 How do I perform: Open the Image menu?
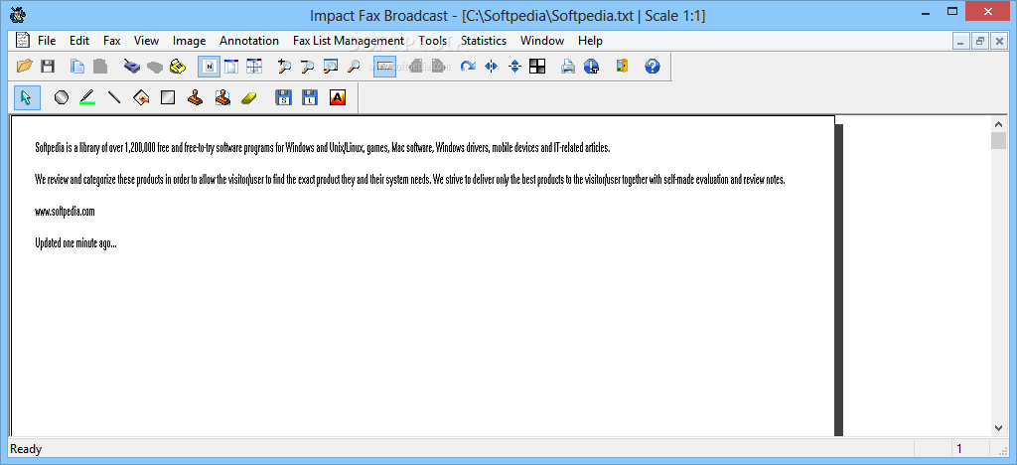click(x=190, y=40)
